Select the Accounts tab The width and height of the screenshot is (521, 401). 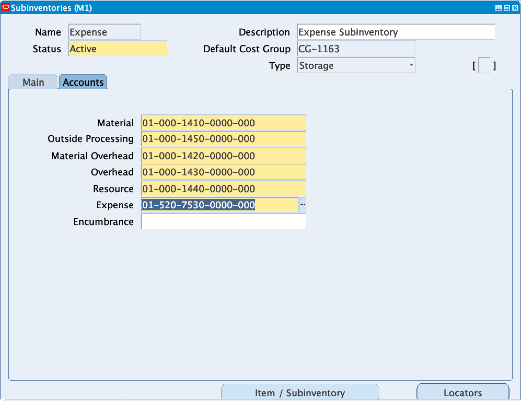click(82, 82)
